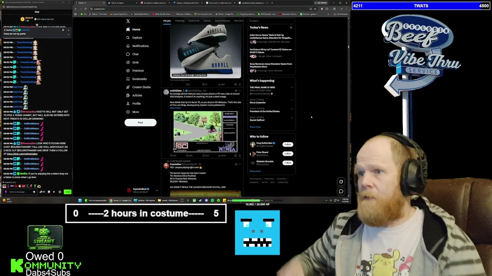492x276 pixels.
Task: Bookmark this page with star icon
Action: point(315,9)
